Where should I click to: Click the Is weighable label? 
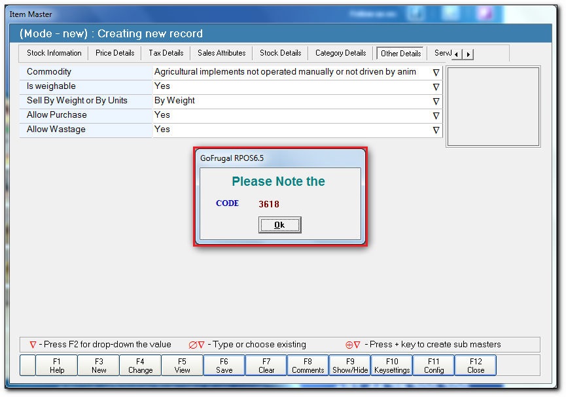tap(51, 86)
